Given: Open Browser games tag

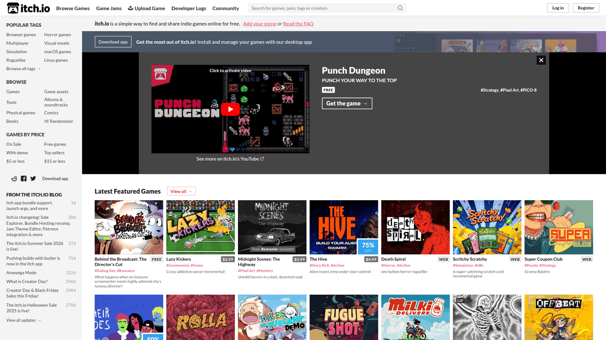Looking at the screenshot, I should 21,35.
